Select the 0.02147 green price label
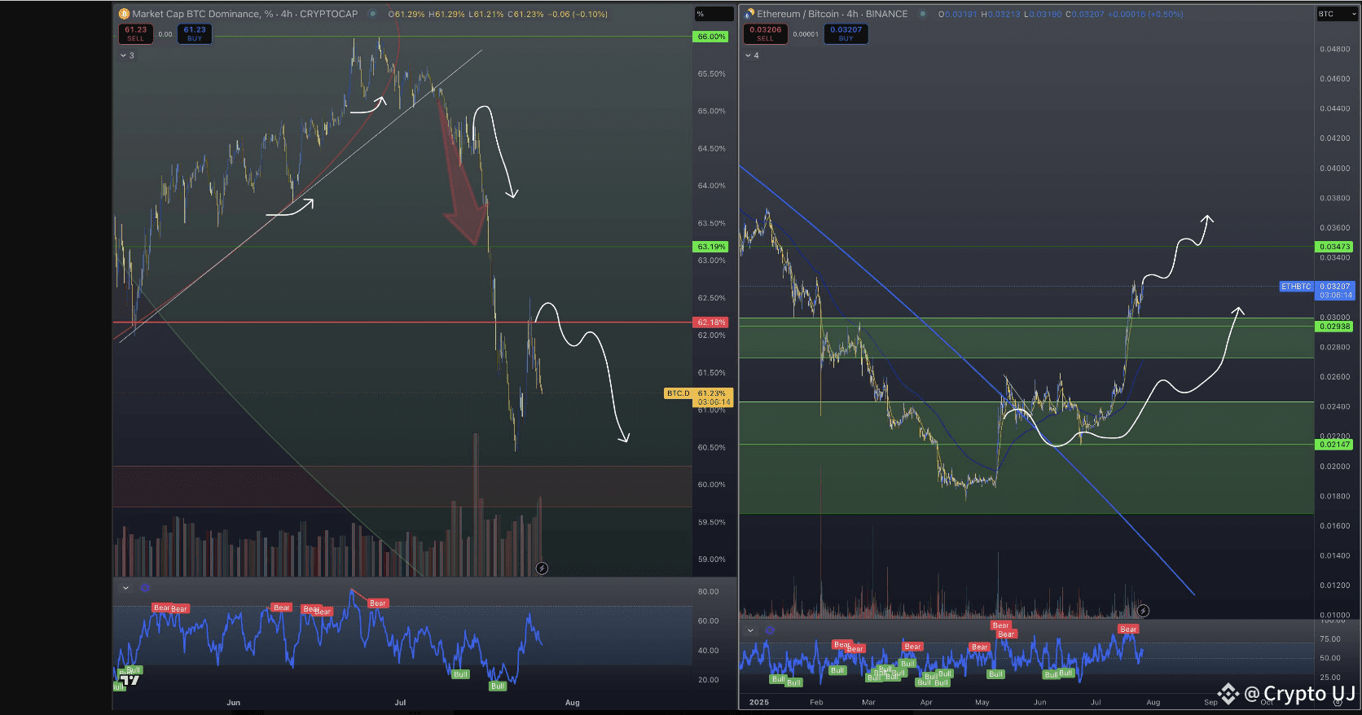The image size is (1362, 715). 1334,445
